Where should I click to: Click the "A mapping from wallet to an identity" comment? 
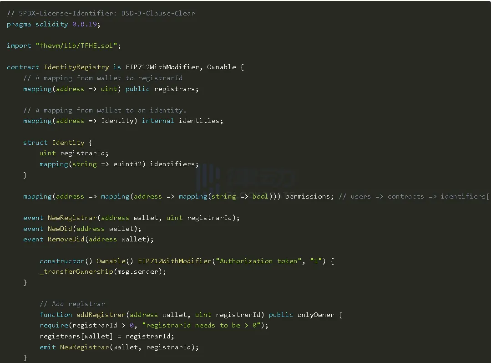[105, 110]
